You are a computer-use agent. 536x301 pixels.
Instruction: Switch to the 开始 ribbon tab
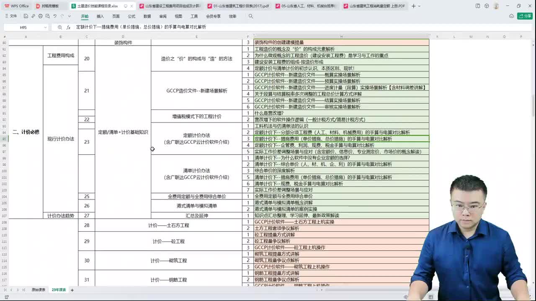(x=85, y=16)
